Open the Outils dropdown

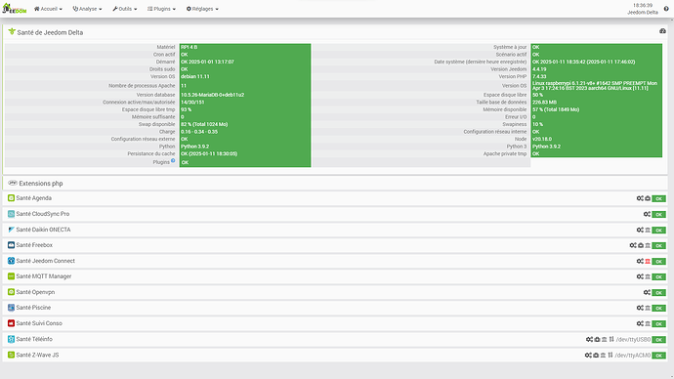tap(125, 9)
